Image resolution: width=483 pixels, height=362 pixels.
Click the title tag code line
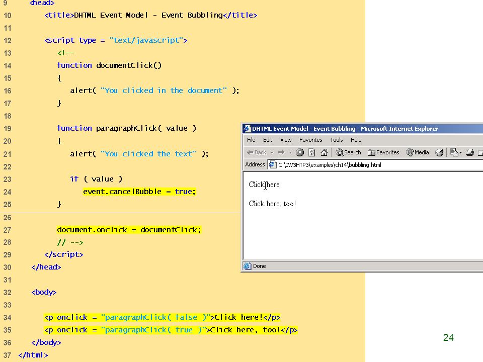click(x=150, y=15)
